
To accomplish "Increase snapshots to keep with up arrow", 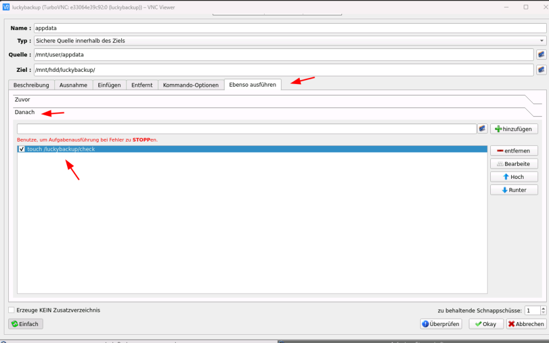I will [x=543, y=308].
